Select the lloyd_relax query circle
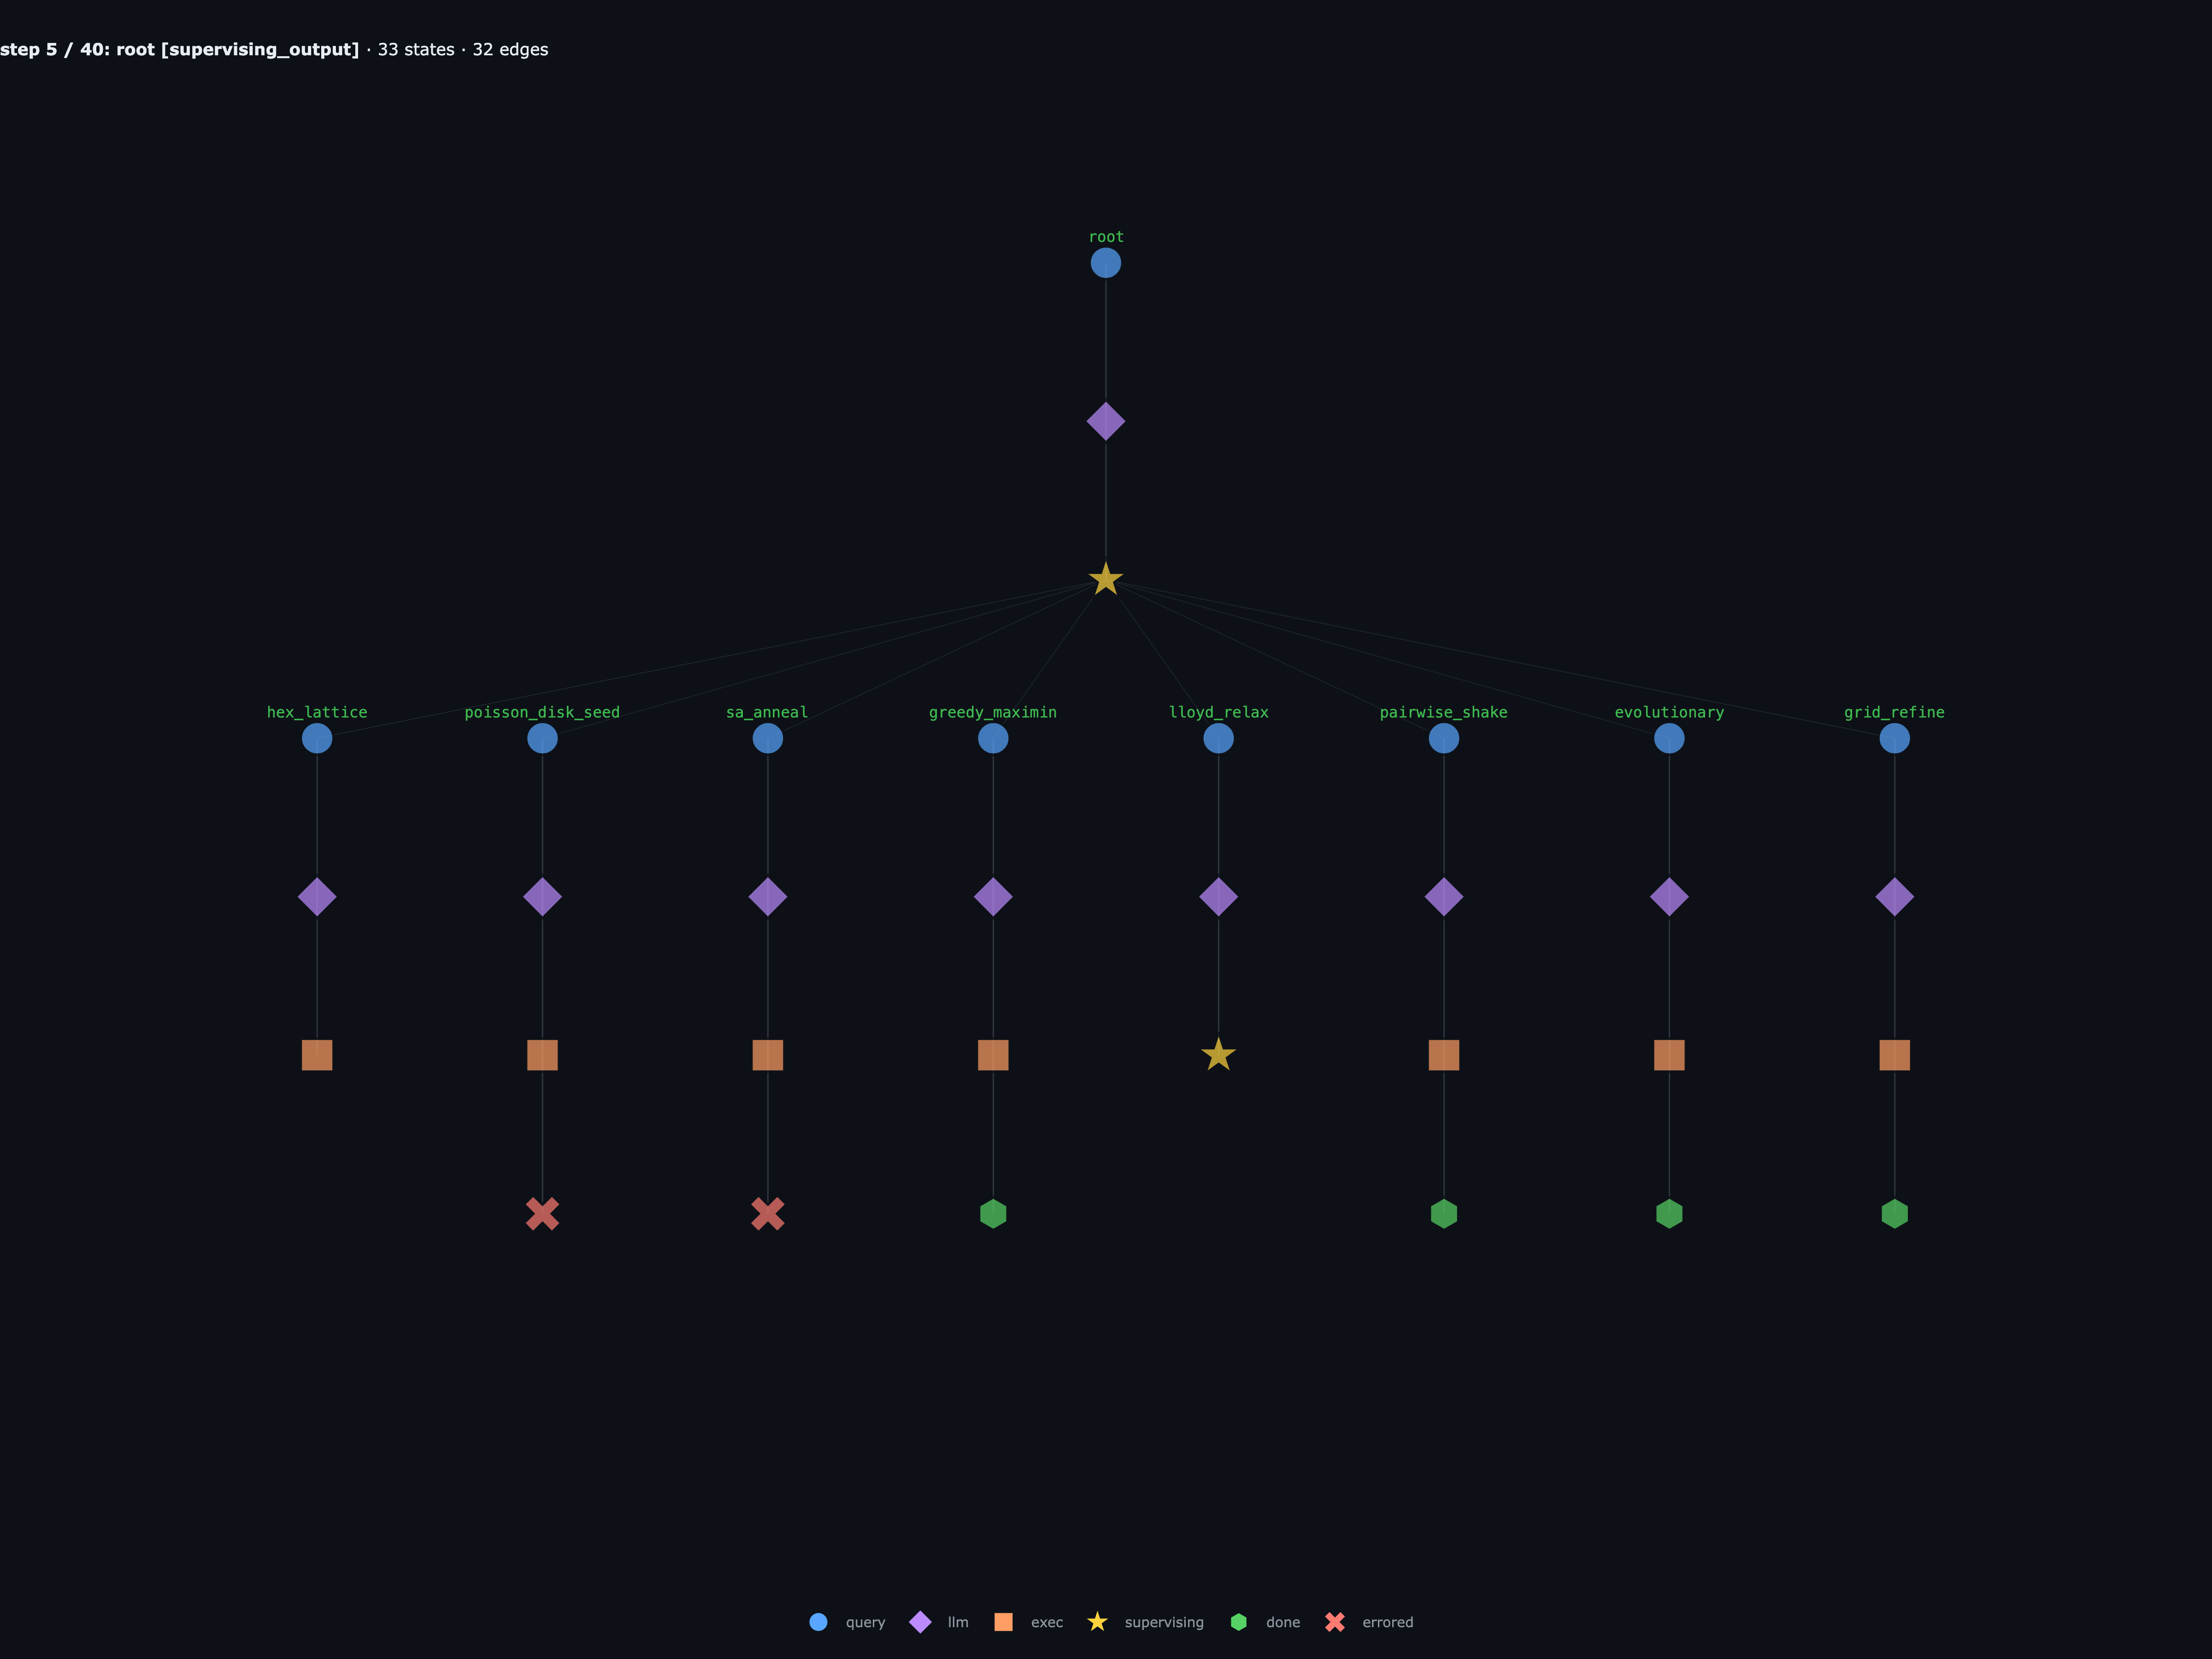Image resolution: width=2212 pixels, height=1659 pixels. click(x=1218, y=738)
